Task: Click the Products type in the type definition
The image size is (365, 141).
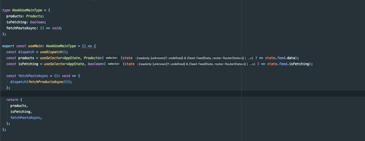Action: (x=34, y=16)
